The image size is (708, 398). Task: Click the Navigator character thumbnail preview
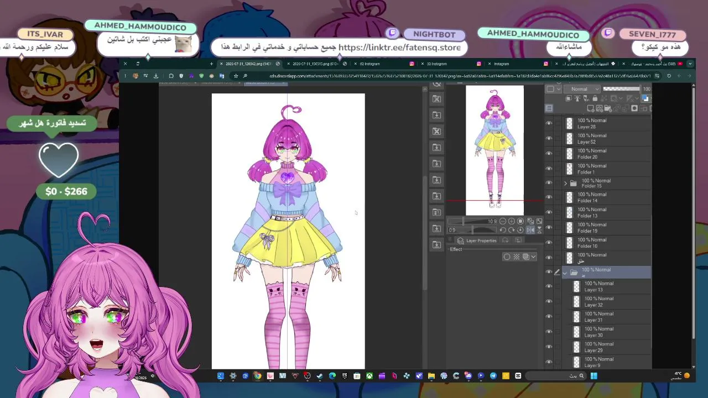point(494,150)
